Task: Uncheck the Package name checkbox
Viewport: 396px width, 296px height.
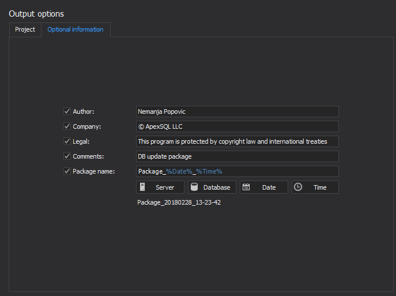Action: point(67,171)
